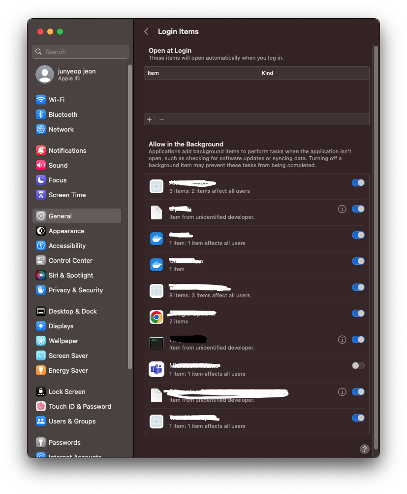Show info for terminal icon item
407x494 pixels.
pos(342,340)
